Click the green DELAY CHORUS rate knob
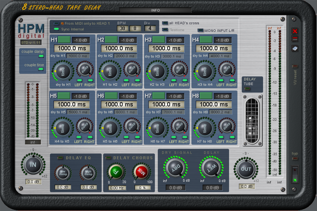317x211 pixels. pyautogui.click(x=117, y=172)
